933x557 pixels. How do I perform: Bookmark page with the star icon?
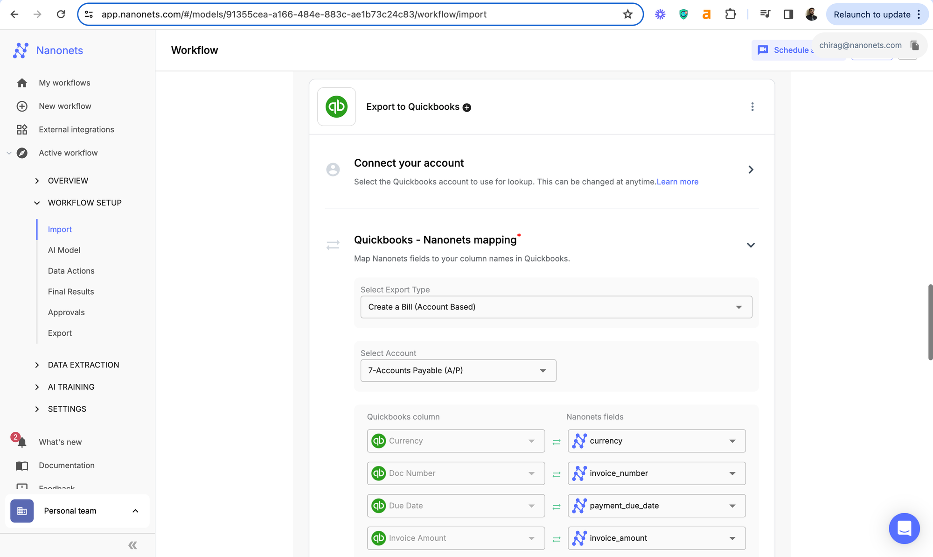627,14
